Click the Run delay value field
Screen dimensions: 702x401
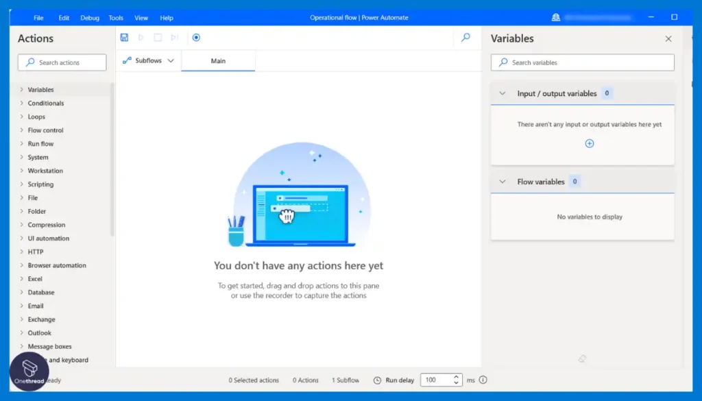pos(436,380)
